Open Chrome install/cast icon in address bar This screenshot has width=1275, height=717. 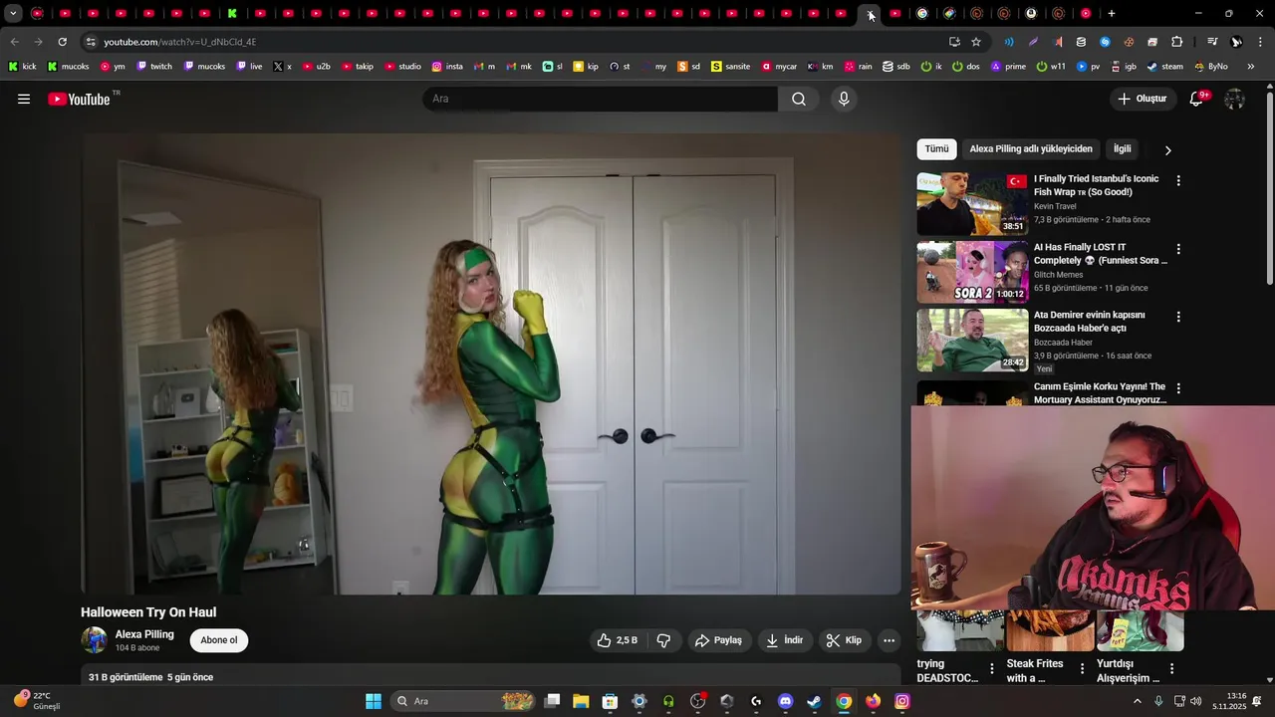click(x=954, y=42)
